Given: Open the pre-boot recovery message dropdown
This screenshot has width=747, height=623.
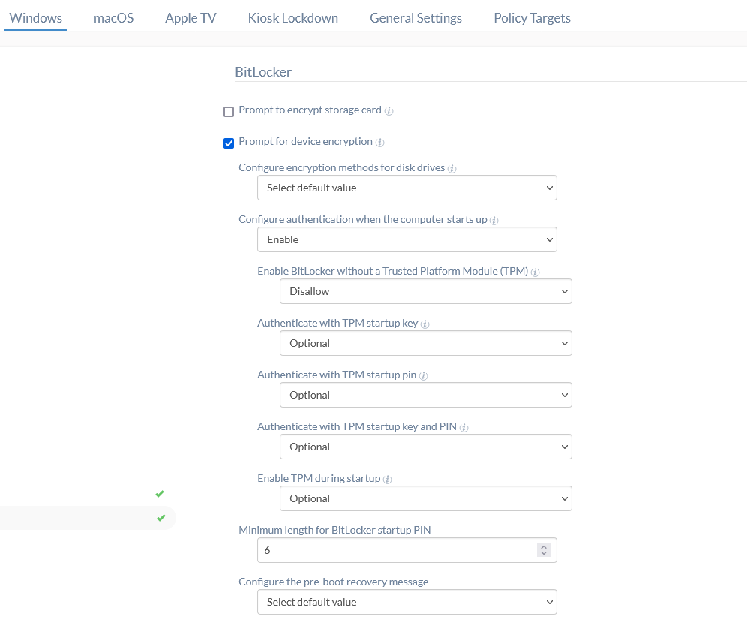Looking at the screenshot, I should point(406,602).
